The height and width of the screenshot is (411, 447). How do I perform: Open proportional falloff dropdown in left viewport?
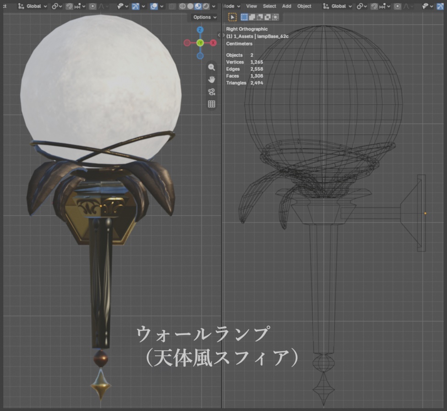click(x=103, y=6)
